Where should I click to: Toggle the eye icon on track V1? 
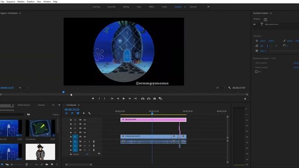click(x=85, y=137)
